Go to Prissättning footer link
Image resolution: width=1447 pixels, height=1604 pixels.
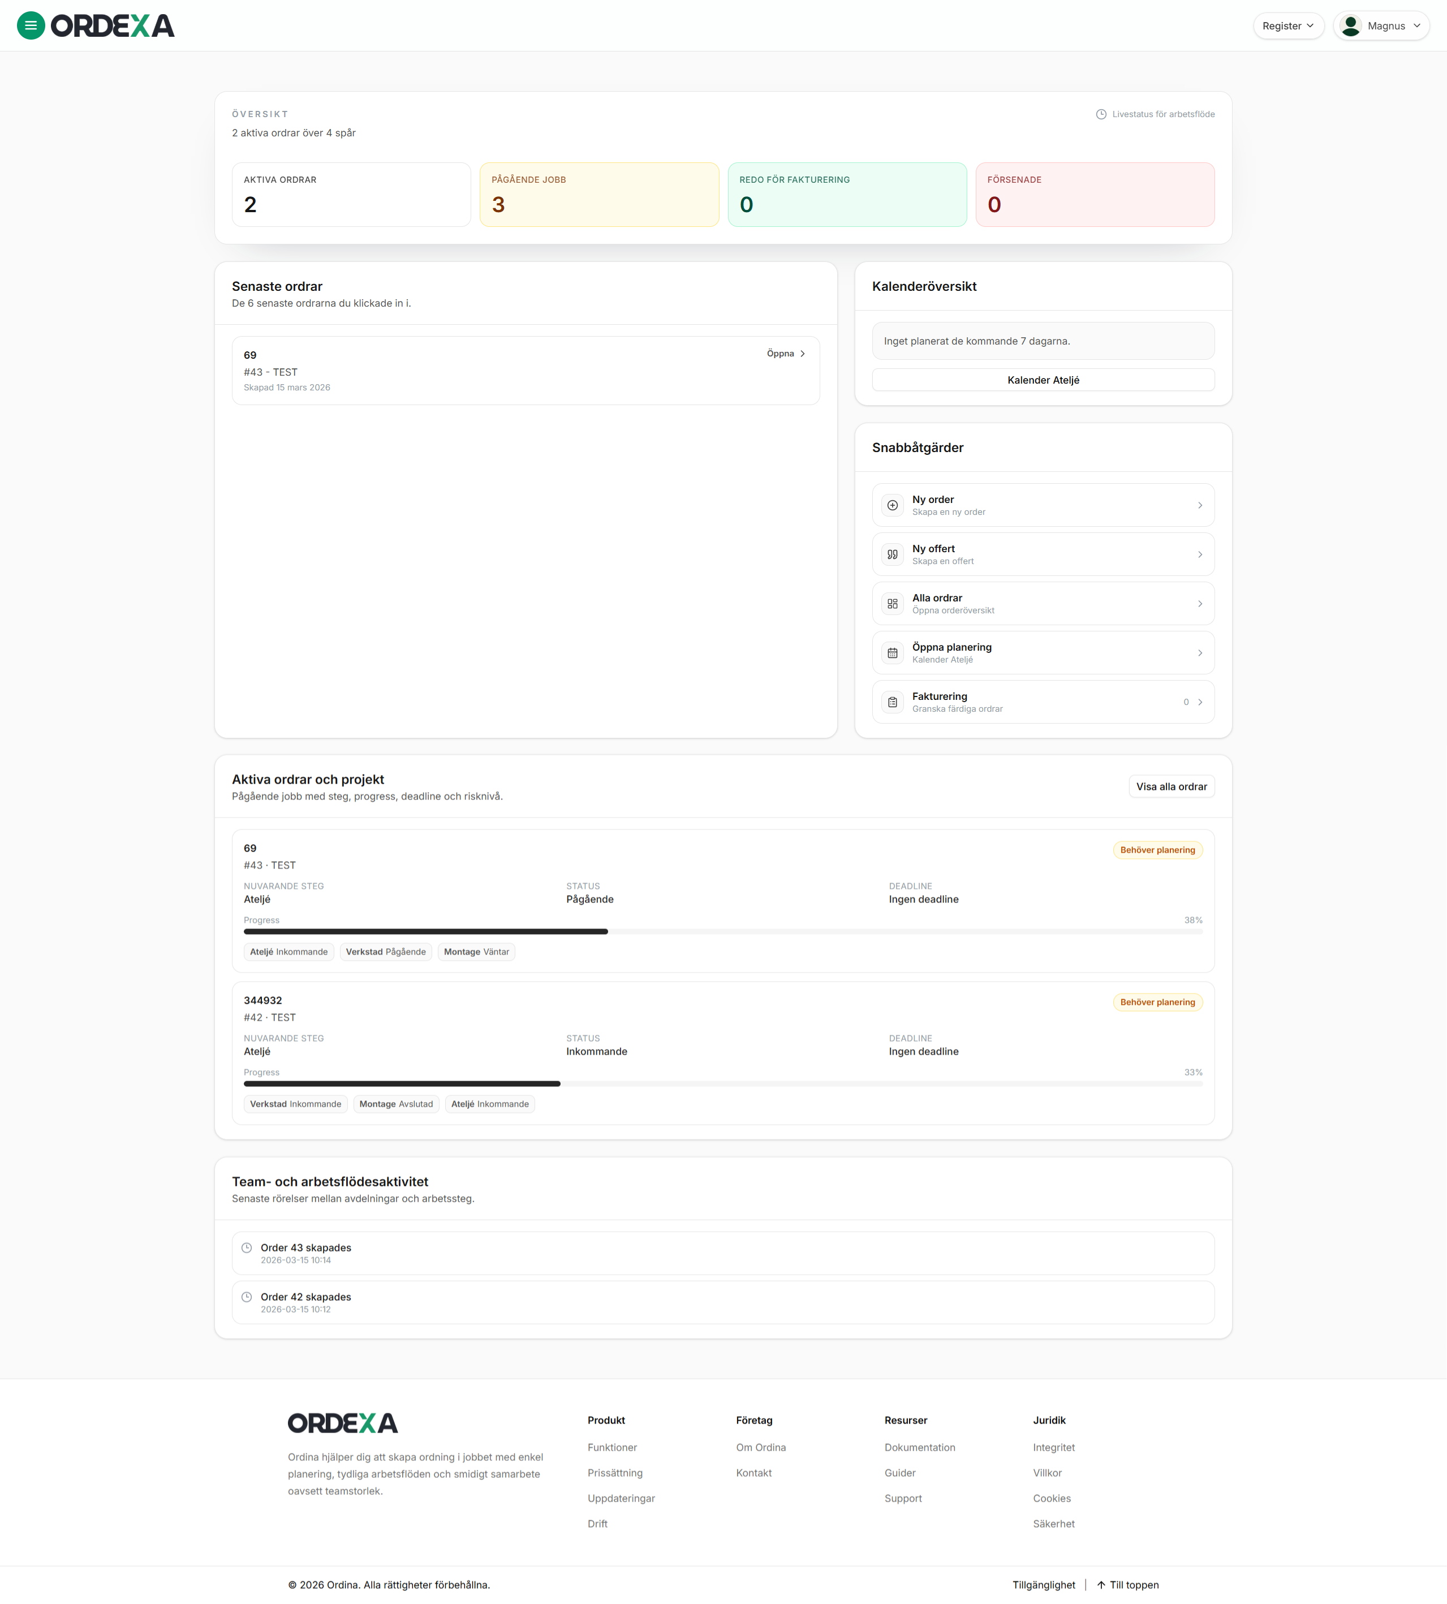coord(614,1473)
